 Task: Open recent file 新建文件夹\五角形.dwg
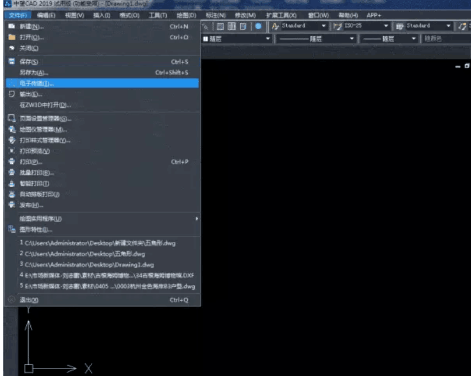click(103, 243)
